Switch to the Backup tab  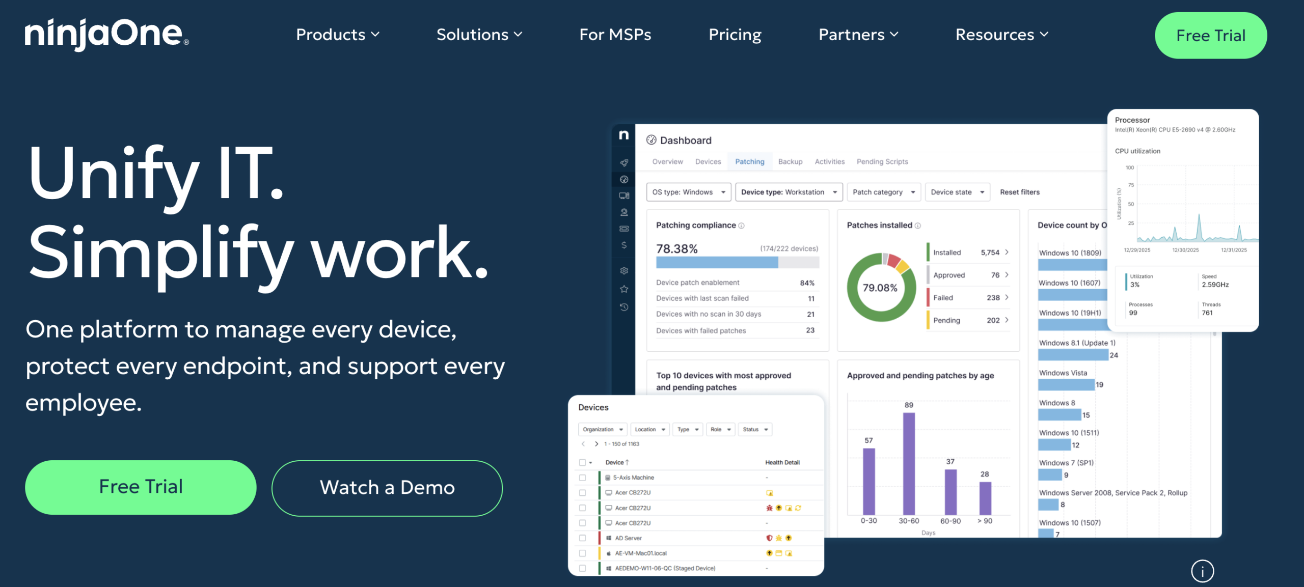[790, 161]
